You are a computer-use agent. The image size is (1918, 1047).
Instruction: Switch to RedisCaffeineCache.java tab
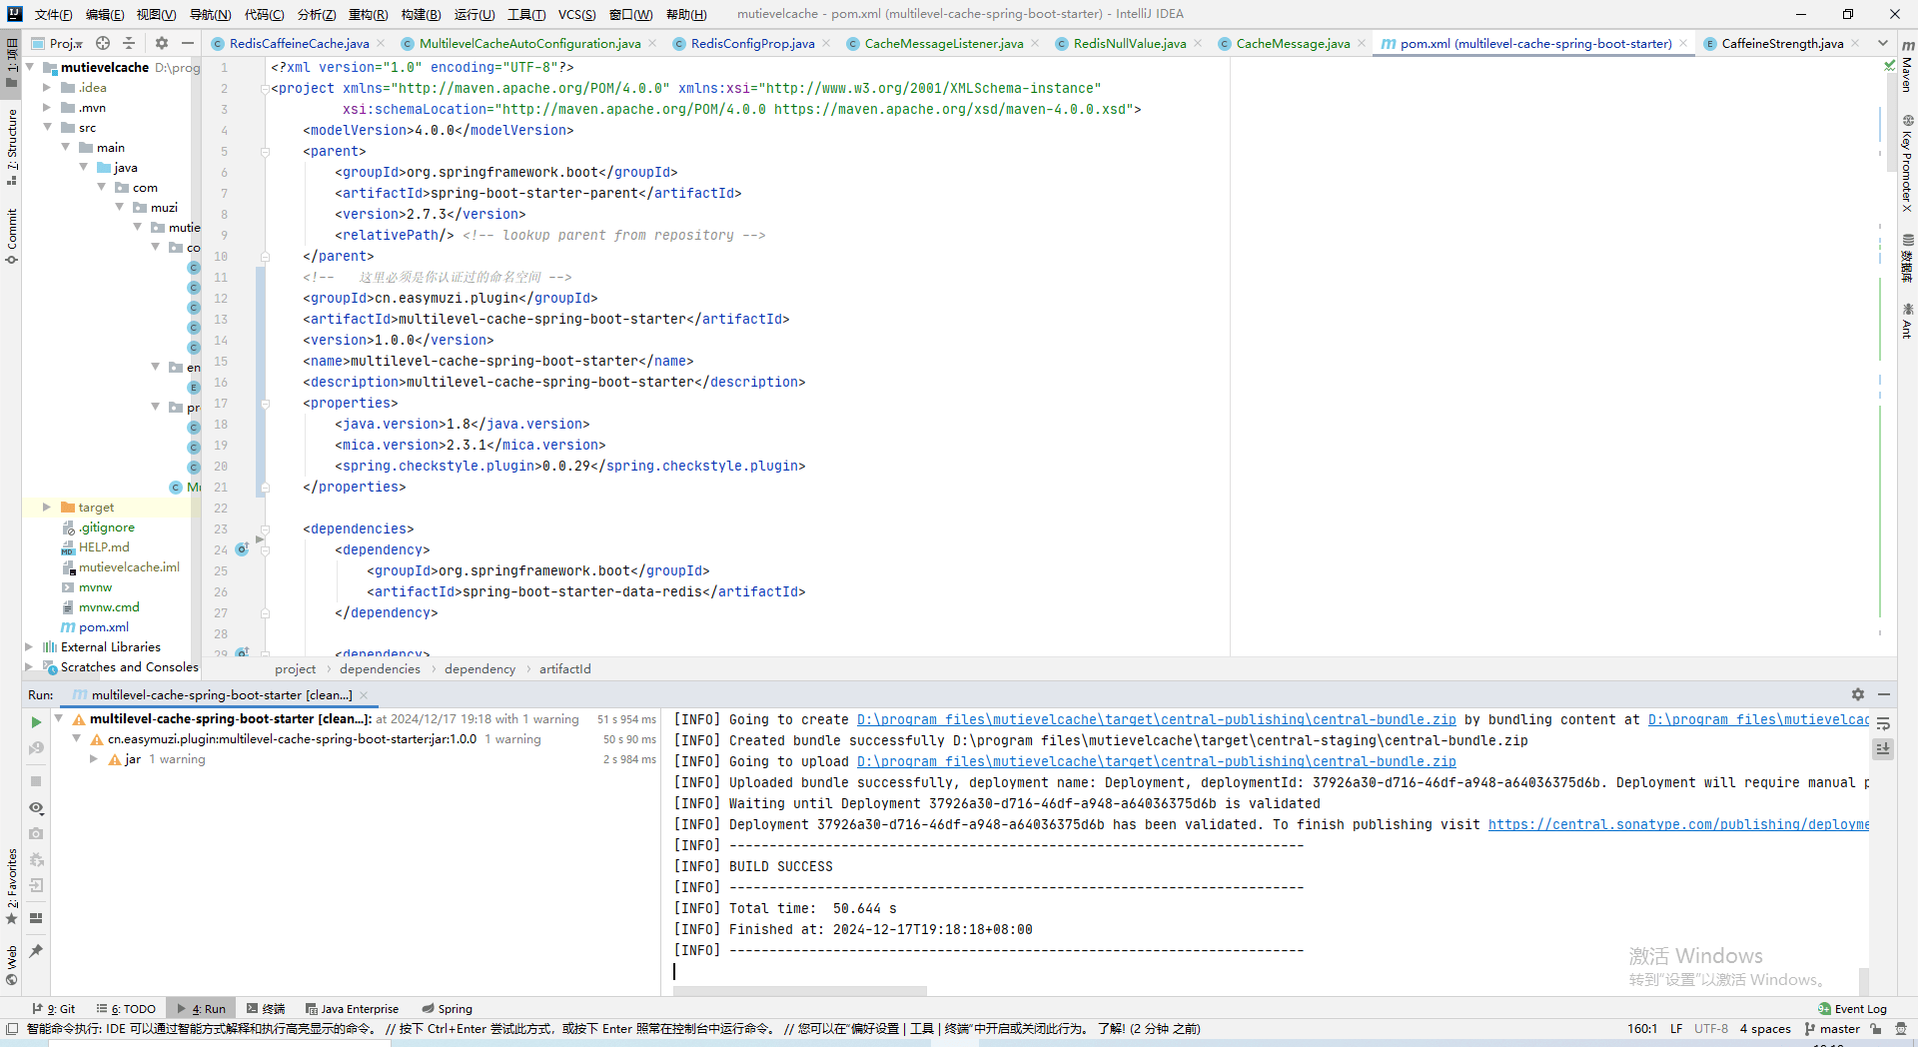pos(299,43)
